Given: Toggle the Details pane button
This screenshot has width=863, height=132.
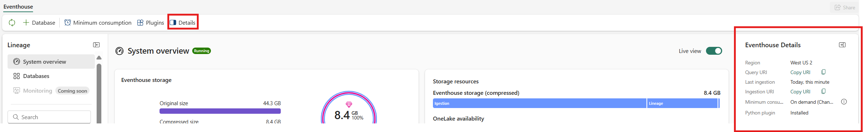Looking at the screenshot, I should [x=183, y=23].
